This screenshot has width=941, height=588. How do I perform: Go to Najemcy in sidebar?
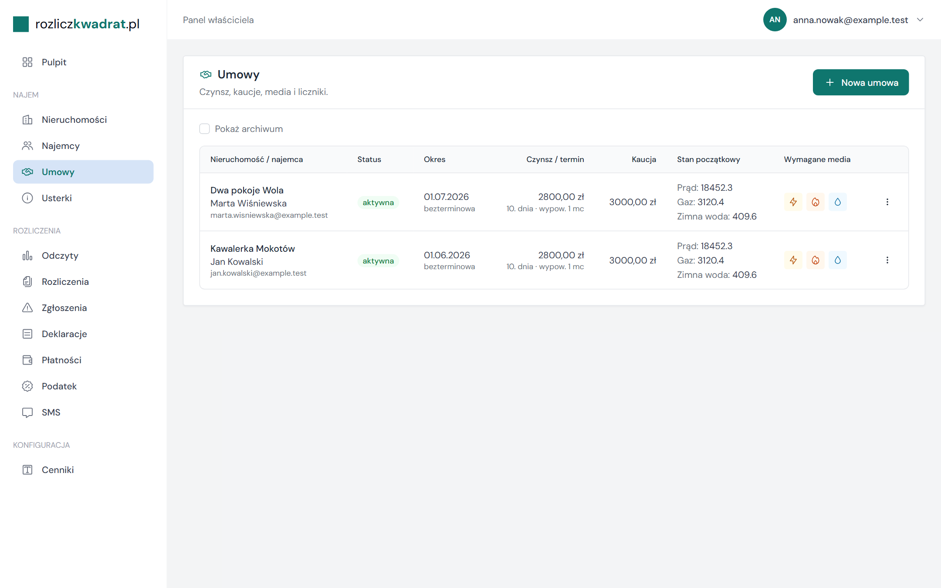83,146
